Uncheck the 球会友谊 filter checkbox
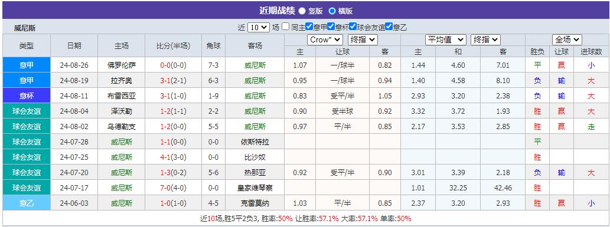 (x=353, y=27)
